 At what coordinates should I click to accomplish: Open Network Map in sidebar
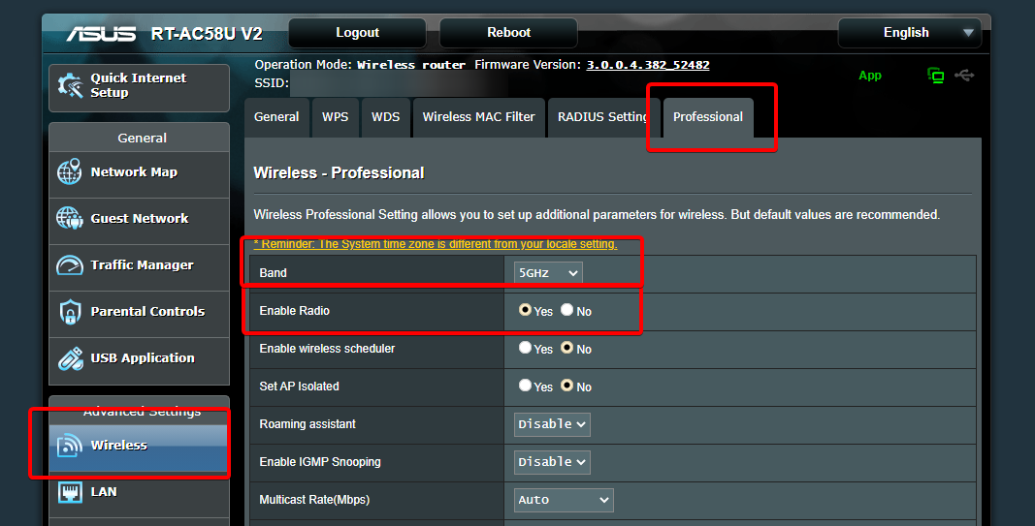click(140, 172)
